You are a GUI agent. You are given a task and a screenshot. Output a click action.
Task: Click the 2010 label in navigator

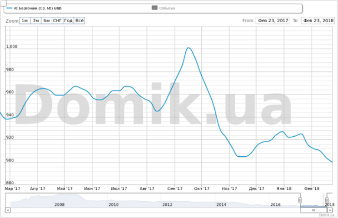click(114, 204)
